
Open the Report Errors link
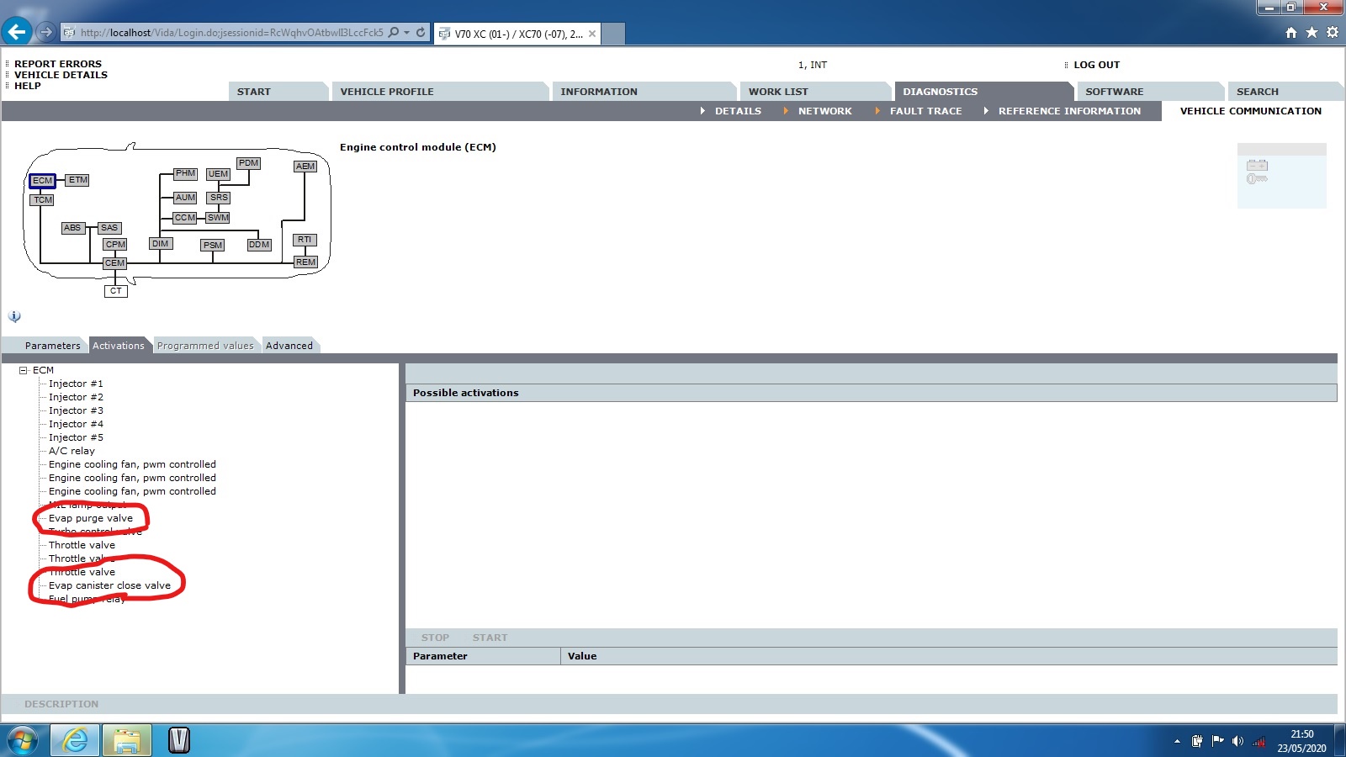(x=57, y=64)
